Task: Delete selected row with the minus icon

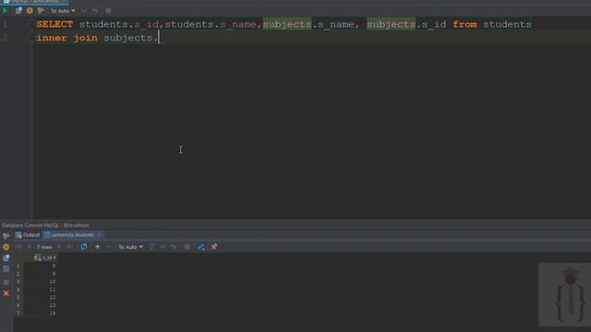Action: coord(108,247)
